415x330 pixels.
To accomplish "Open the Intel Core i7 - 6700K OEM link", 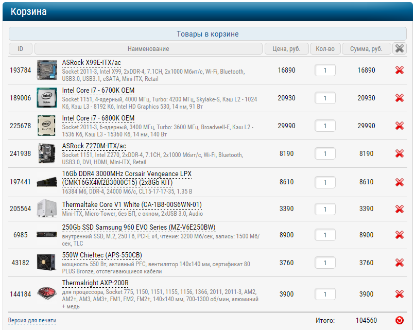I will click(x=98, y=91).
